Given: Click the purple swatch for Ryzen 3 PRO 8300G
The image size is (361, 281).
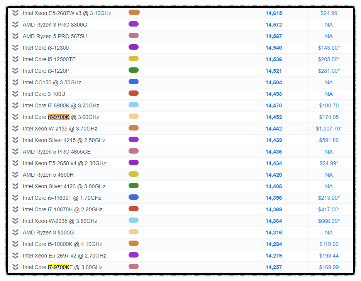Looking at the screenshot, I should pyautogui.click(x=134, y=24).
